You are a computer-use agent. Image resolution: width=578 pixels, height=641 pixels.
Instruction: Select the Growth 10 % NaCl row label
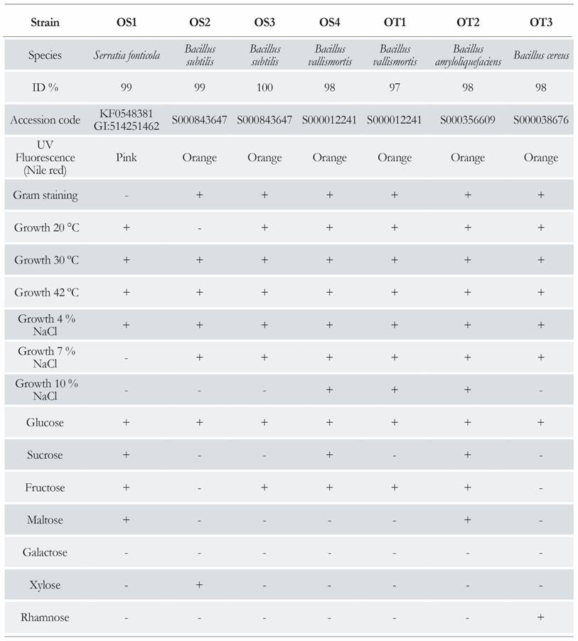click(x=45, y=389)
